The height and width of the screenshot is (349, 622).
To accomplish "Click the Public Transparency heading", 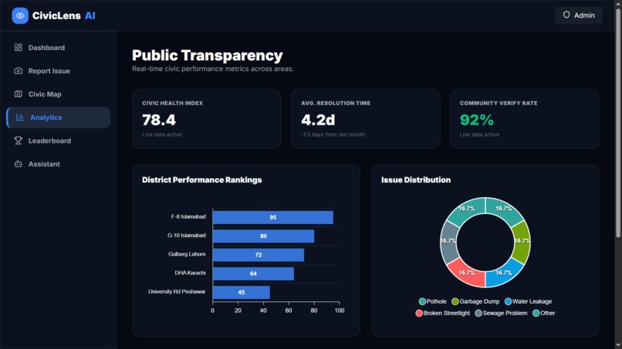I will tap(208, 55).
